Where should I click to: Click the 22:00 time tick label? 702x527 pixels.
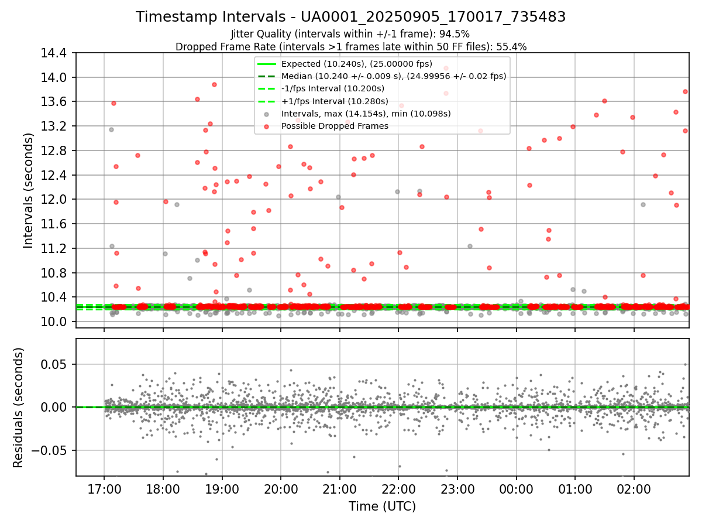(398, 488)
